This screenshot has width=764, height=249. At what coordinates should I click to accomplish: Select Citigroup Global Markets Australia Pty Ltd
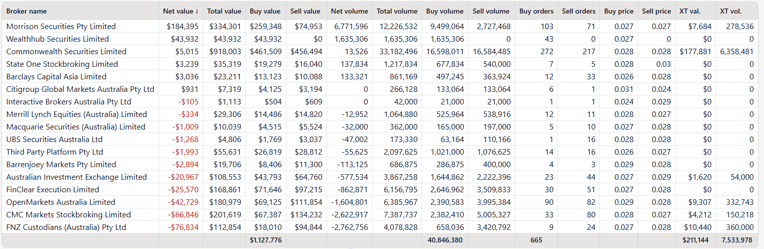pyautogui.click(x=80, y=89)
